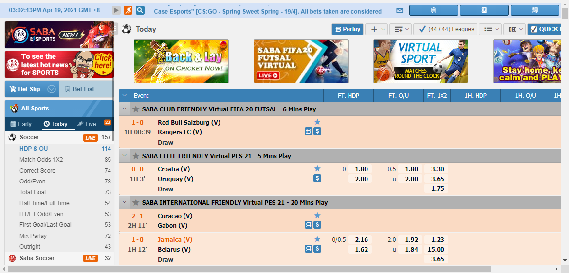Click the Parlay button
The height and width of the screenshot is (273, 569).
[x=348, y=29]
